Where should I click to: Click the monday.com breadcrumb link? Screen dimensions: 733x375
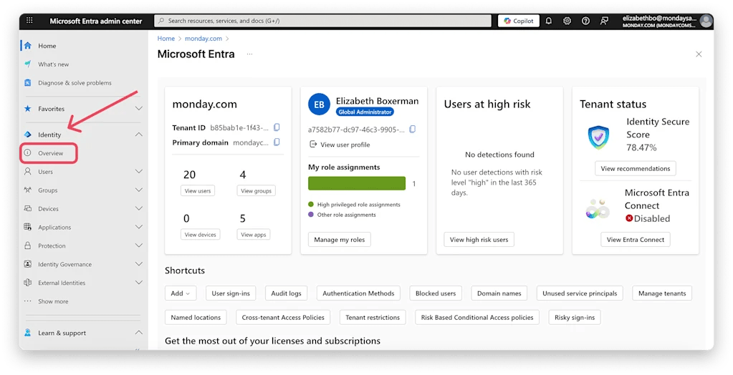tap(203, 39)
